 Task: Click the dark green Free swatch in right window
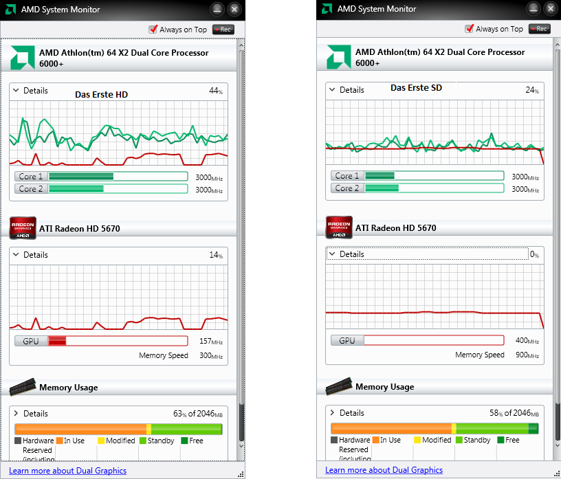click(x=500, y=440)
